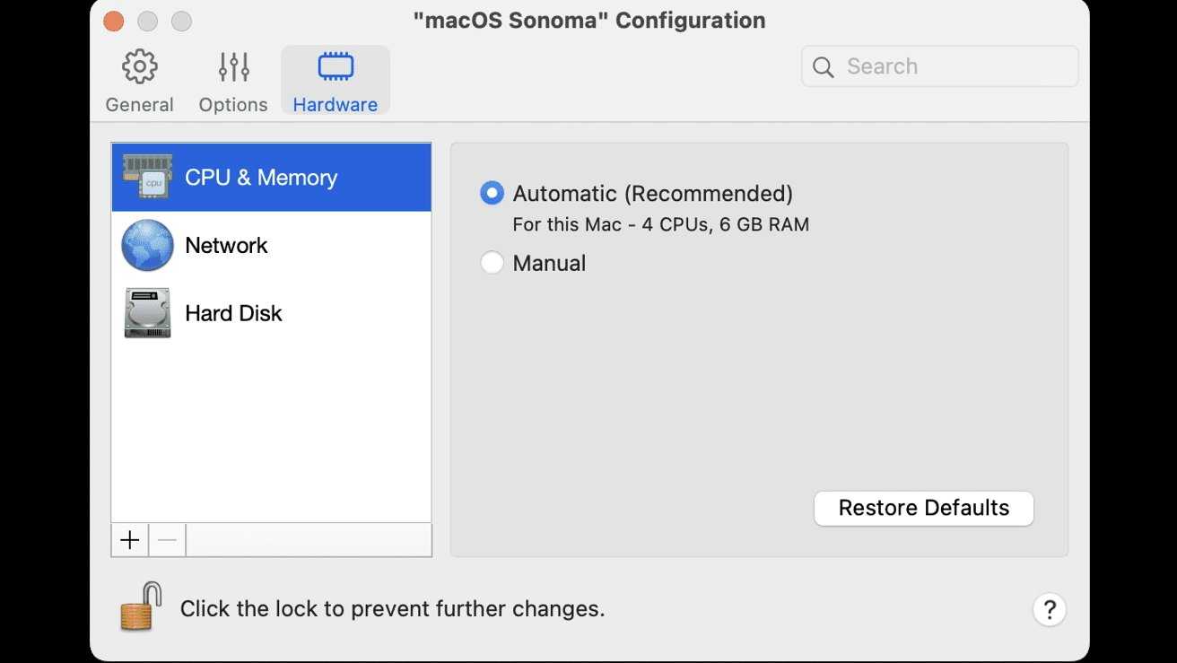Switch to the Hardware tab label
Image resolution: width=1177 pixels, height=663 pixels.
click(336, 105)
